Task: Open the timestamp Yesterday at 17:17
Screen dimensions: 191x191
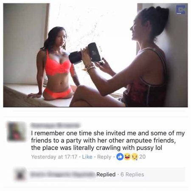Action: (54, 157)
